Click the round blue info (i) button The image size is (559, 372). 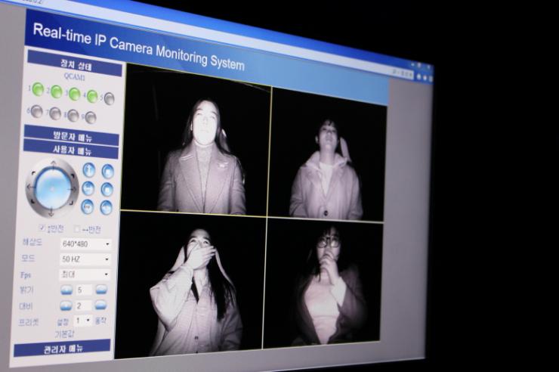click(89, 170)
